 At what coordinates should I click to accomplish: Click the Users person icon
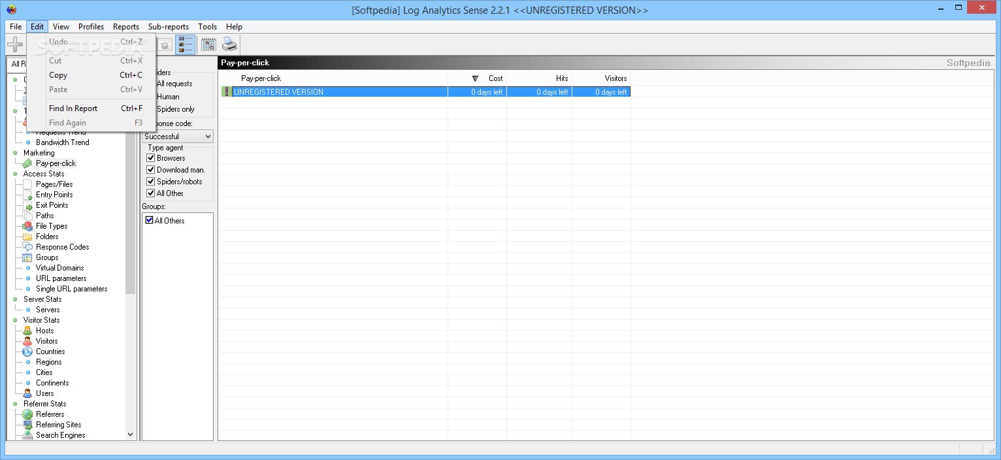[x=27, y=393]
